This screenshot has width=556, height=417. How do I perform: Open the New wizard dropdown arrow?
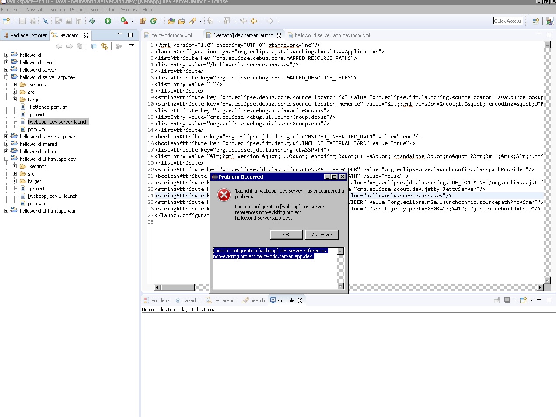coord(14,21)
